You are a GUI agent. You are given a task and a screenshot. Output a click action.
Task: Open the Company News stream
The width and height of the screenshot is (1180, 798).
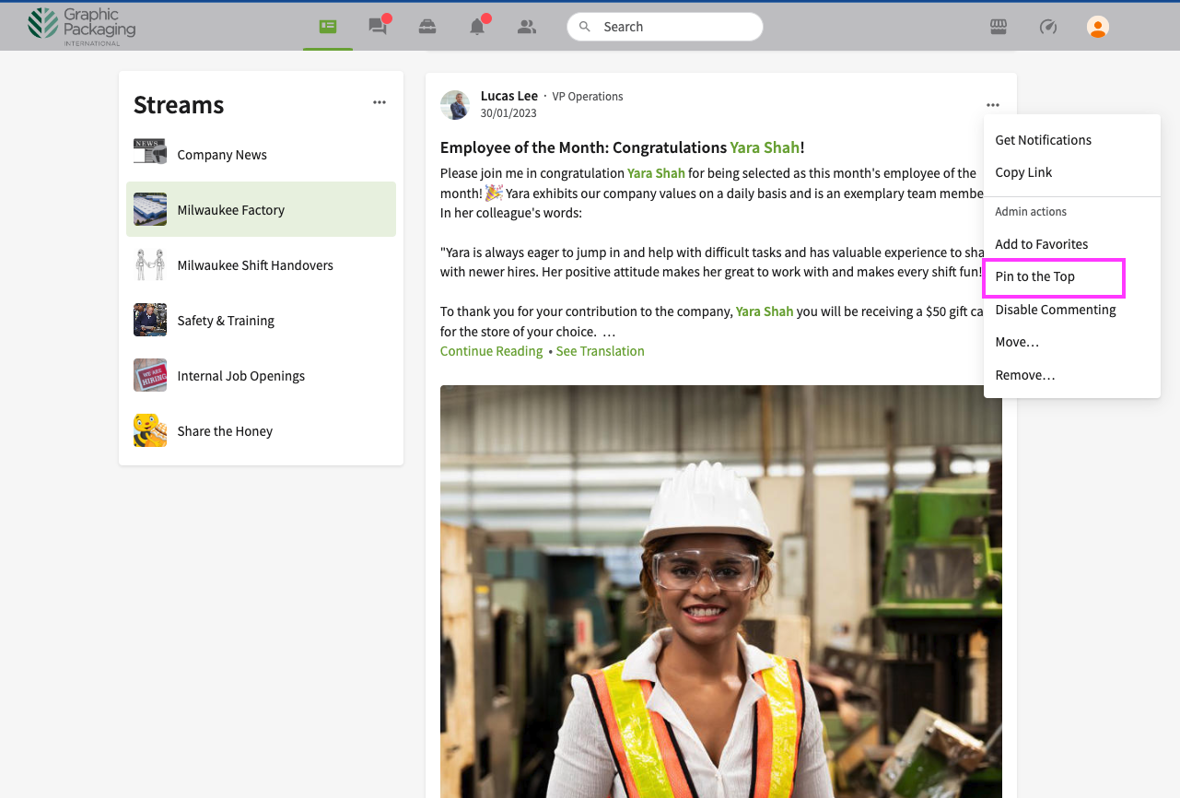coord(222,155)
